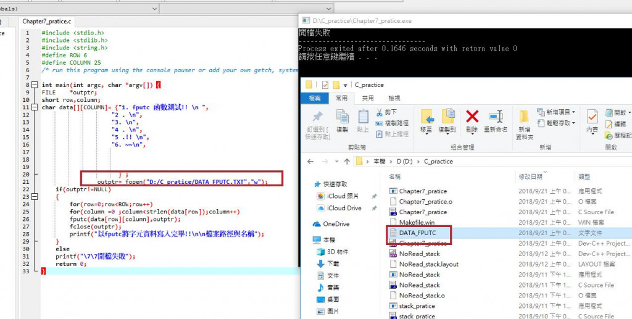Collapse the data array fold at line 11
632x319 pixels.
click(x=35, y=107)
